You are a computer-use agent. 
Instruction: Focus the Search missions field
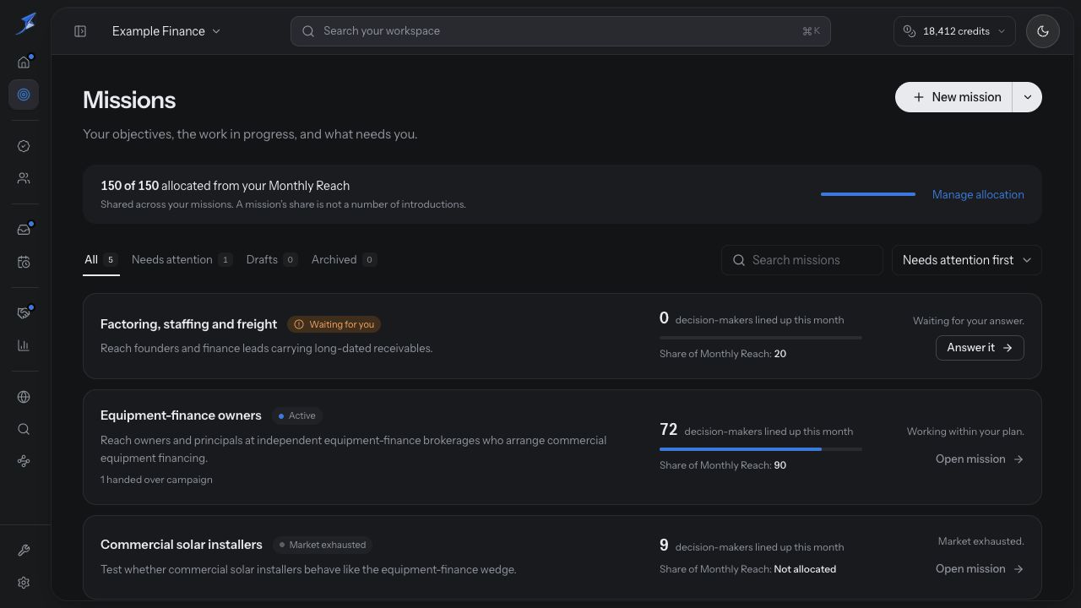[802, 260]
